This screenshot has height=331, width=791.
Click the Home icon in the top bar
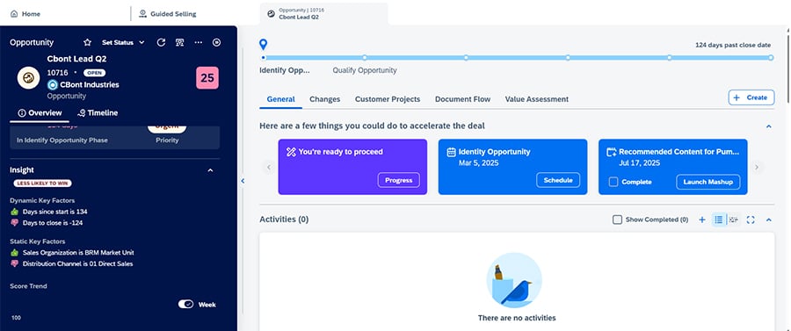click(13, 14)
